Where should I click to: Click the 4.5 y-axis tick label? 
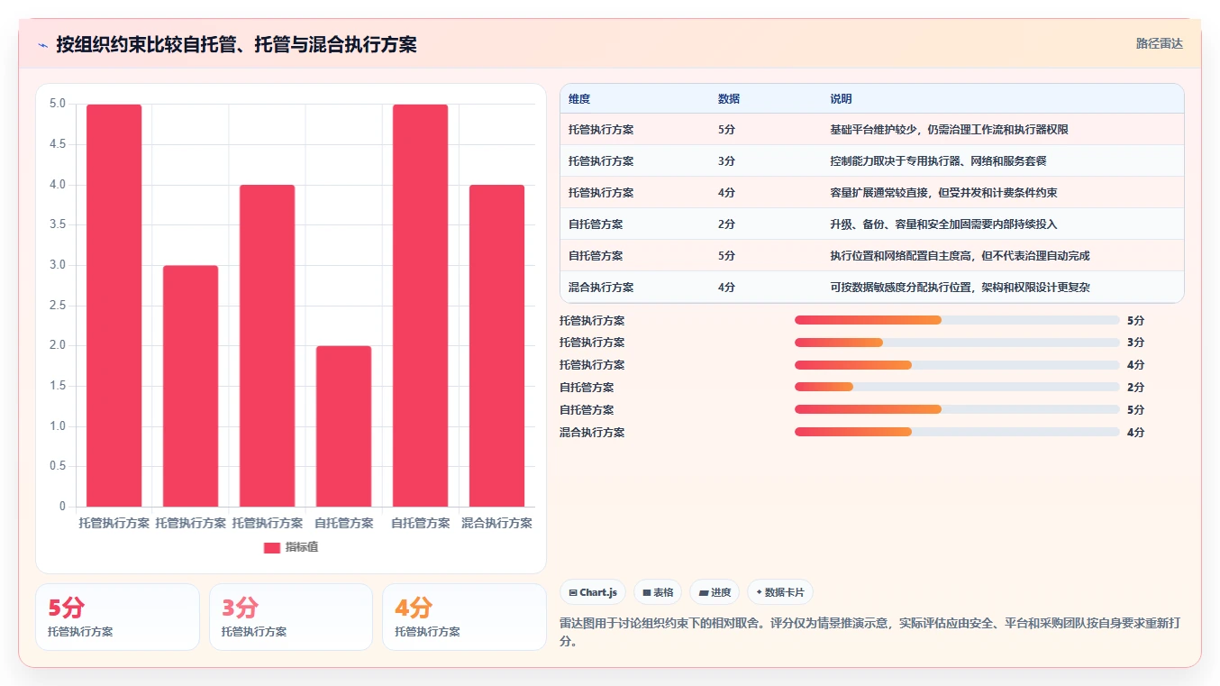pos(57,144)
